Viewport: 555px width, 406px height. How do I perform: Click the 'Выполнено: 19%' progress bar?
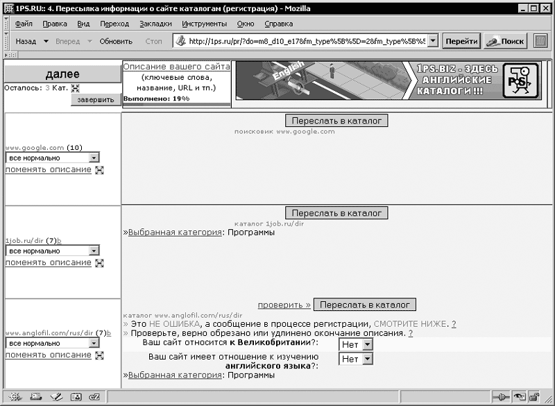[x=177, y=104]
